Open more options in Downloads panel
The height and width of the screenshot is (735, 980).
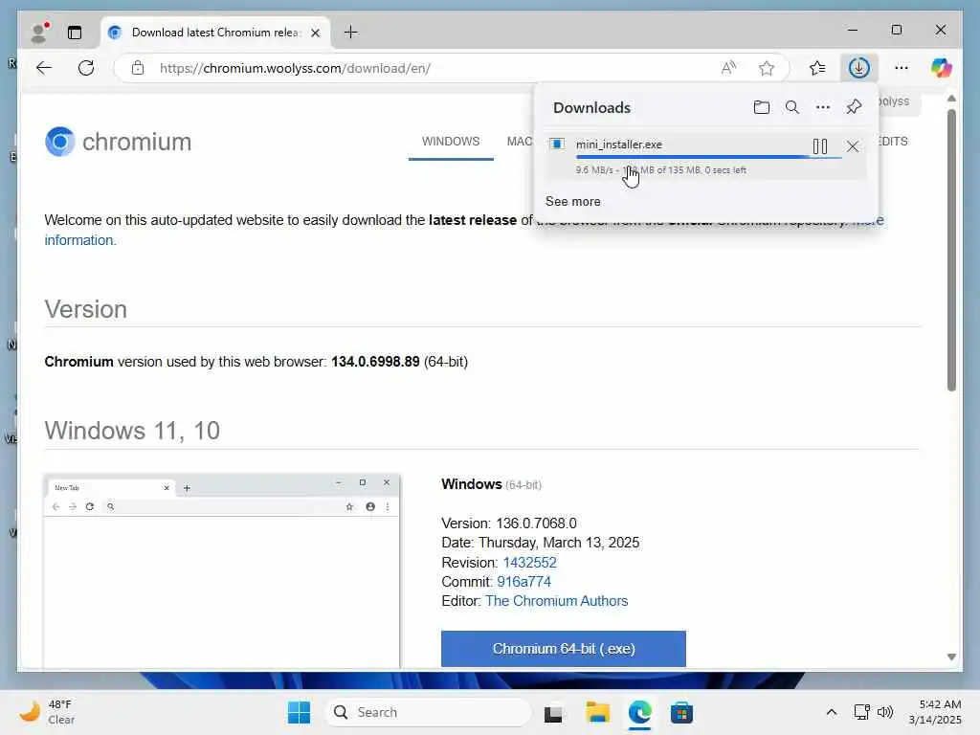(x=823, y=107)
